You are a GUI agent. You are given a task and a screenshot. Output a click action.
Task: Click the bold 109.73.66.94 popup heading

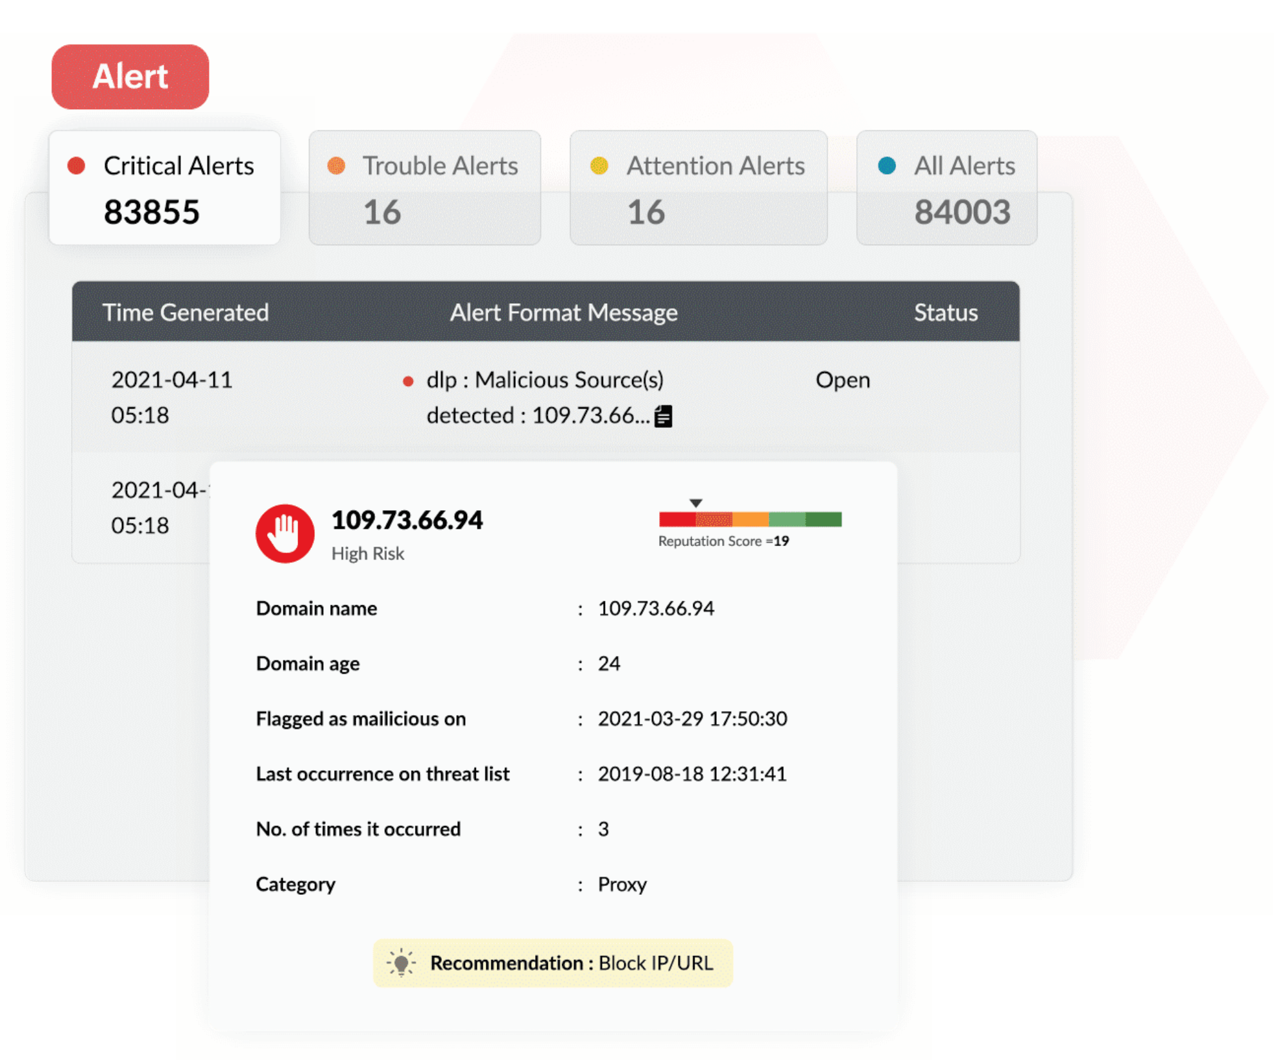(x=407, y=520)
